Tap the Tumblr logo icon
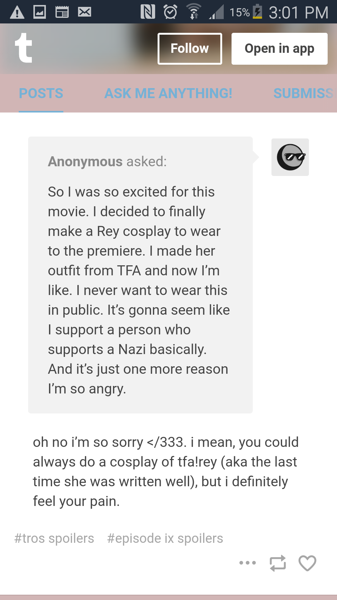The width and height of the screenshot is (337, 600). click(x=23, y=48)
